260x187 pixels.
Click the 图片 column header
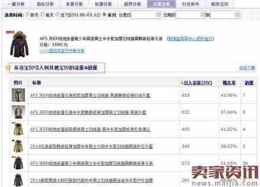[x=18, y=83]
